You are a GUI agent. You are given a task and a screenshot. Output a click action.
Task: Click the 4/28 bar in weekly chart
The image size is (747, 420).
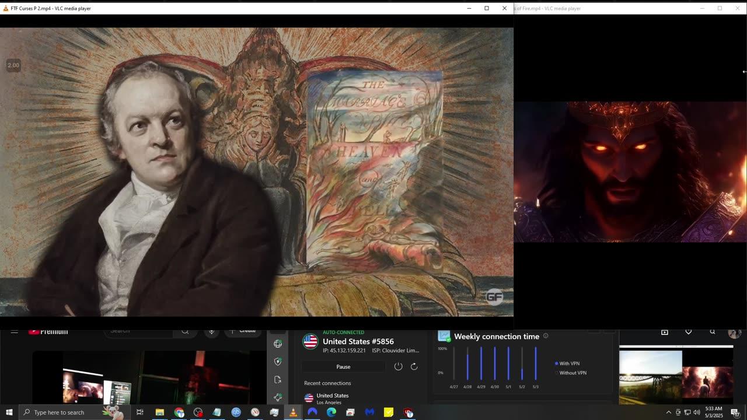467,363
